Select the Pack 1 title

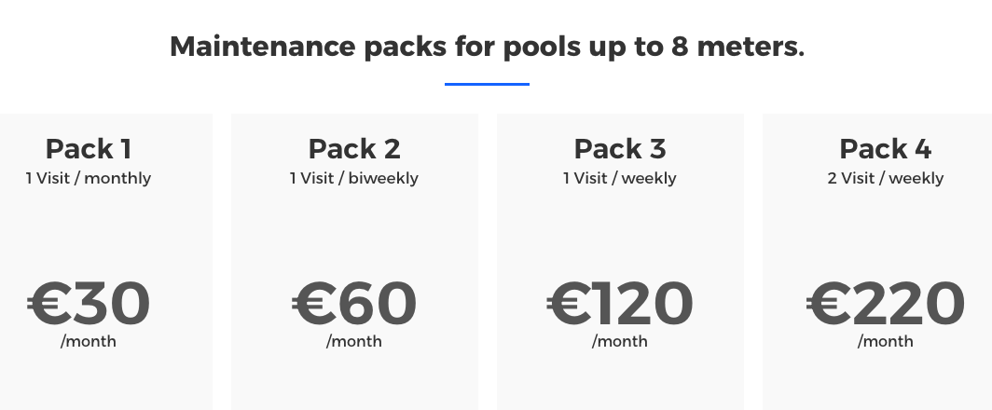click(x=89, y=149)
